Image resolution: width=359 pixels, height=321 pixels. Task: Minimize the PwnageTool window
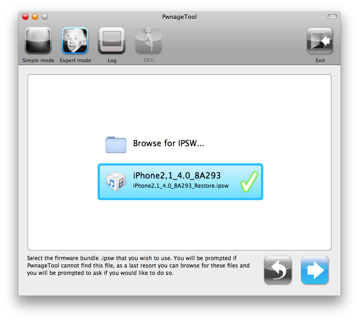click(35, 17)
